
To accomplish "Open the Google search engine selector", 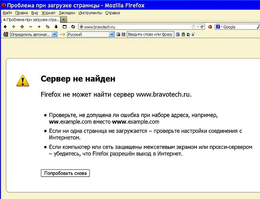I will click(x=219, y=27).
